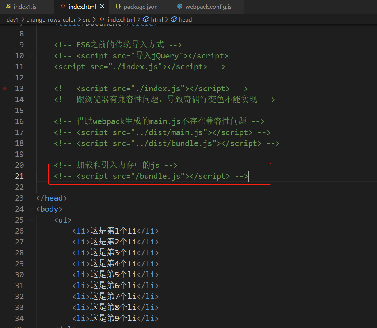Click head symbol in the breadcrumb
This screenshot has width=377, height=328.
pos(185,19)
